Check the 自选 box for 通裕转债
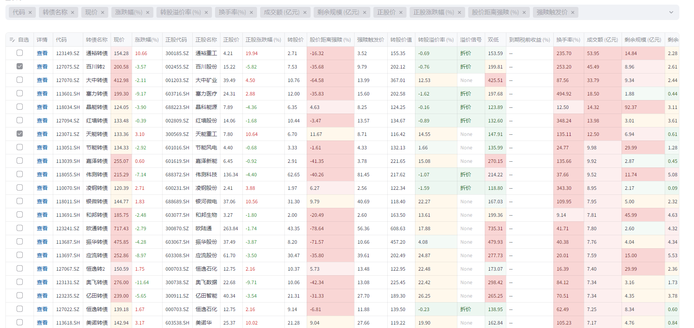694x328 pixels. (20, 53)
